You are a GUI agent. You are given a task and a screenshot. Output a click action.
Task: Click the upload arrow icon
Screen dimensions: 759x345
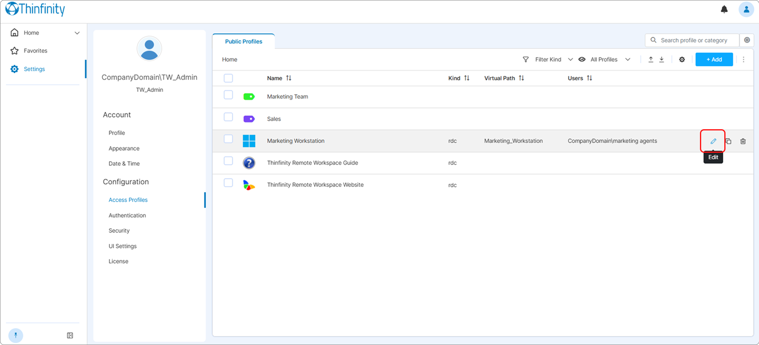point(651,59)
